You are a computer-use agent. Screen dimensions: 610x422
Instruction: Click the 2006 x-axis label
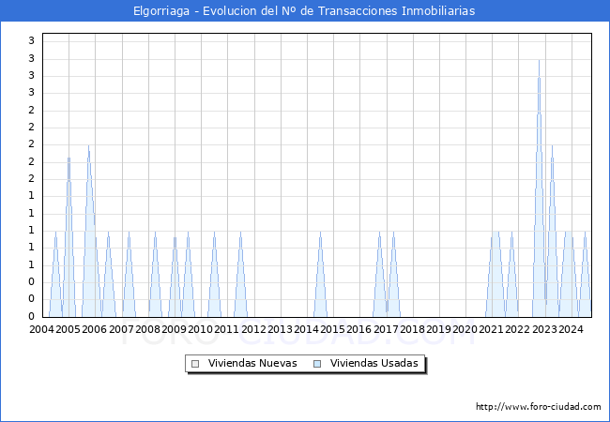pos(95,329)
